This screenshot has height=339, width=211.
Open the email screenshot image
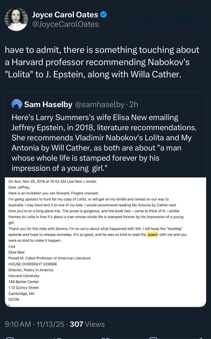pyautogui.click(x=106, y=242)
